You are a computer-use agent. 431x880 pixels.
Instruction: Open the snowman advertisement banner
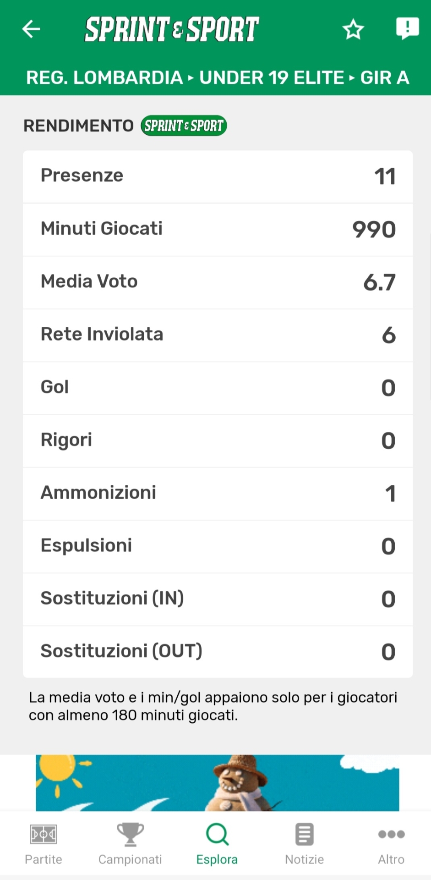tap(218, 782)
